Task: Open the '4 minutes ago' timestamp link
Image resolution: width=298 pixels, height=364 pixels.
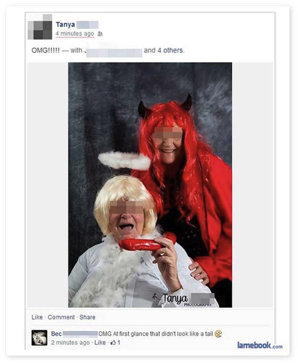Action: point(74,34)
